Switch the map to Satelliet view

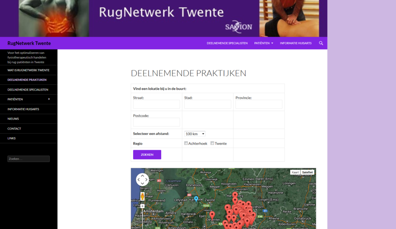tap(307, 172)
